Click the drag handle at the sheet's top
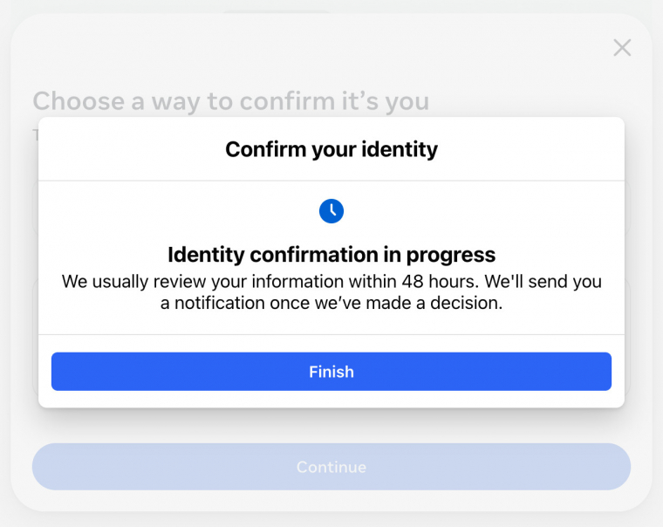This screenshot has width=663, height=527. pos(277,12)
